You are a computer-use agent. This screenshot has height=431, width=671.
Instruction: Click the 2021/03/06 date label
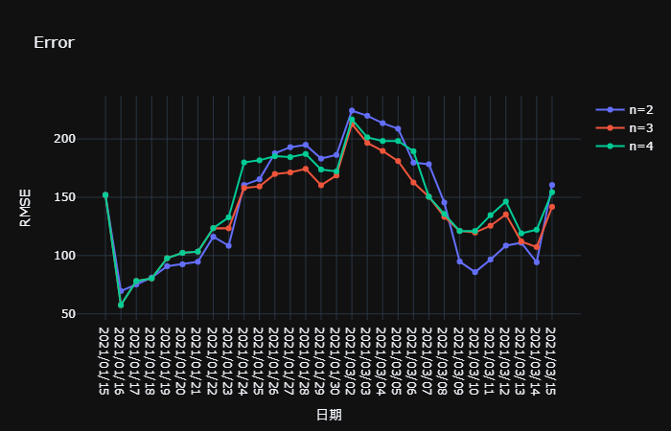coord(411,361)
